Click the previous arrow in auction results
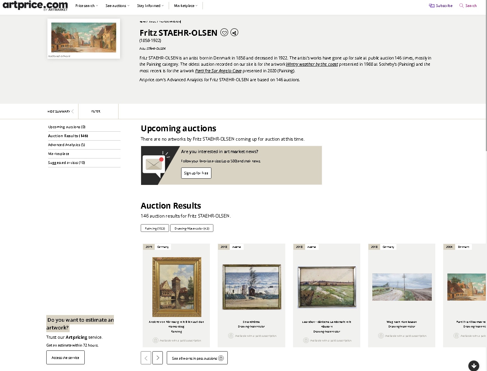Screen dimensions: 487x371 [x=146, y=358]
